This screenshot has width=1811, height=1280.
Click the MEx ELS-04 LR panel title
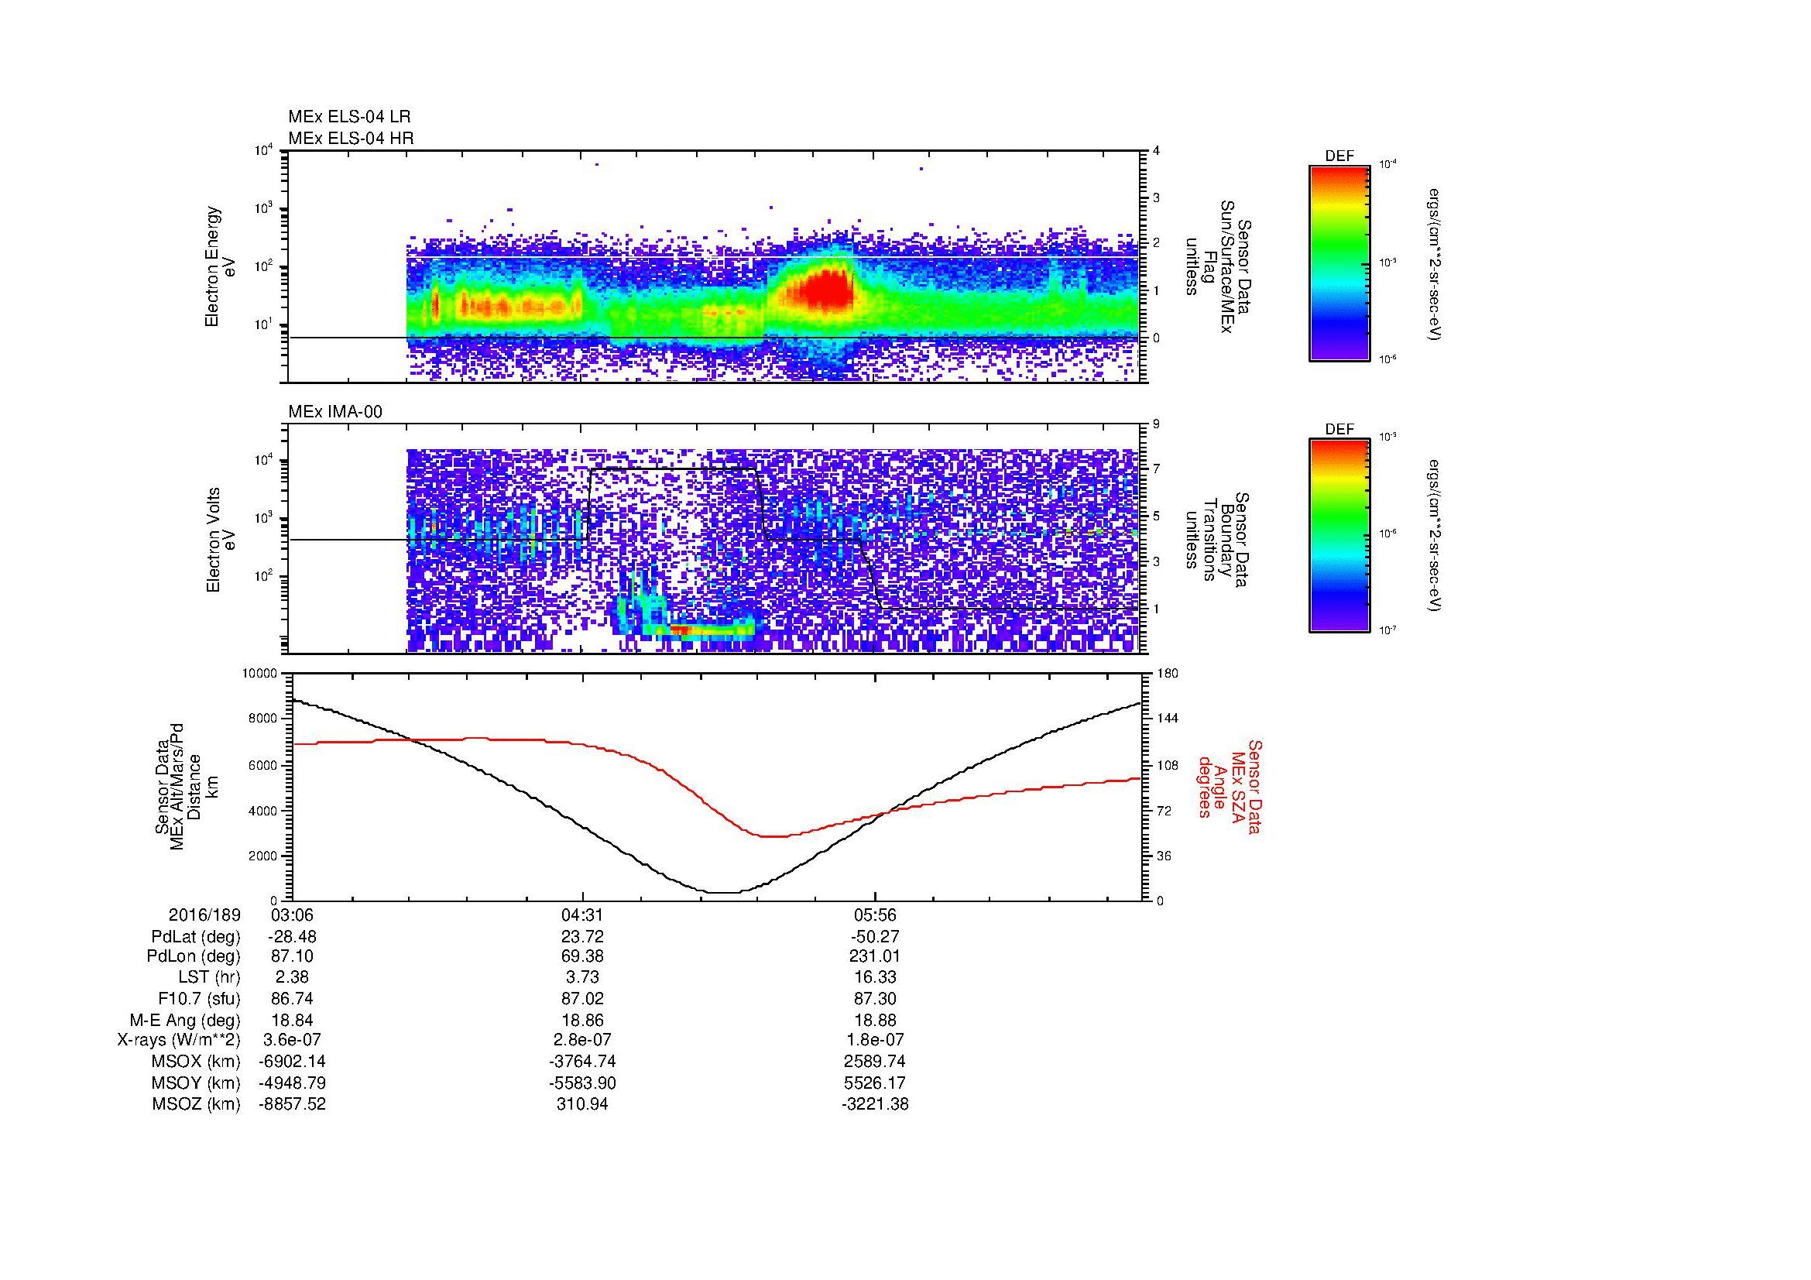(x=349, y=117)
